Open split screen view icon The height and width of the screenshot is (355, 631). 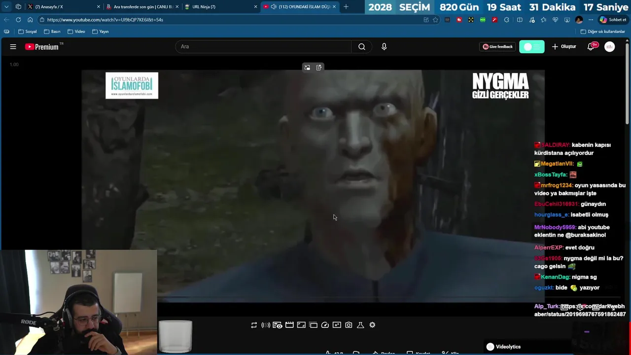pos(520,20)
